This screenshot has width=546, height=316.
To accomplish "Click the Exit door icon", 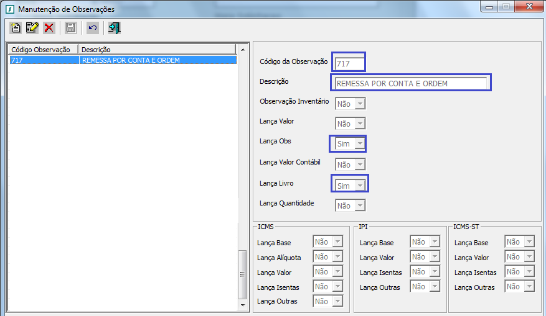I will click(114, 27).
